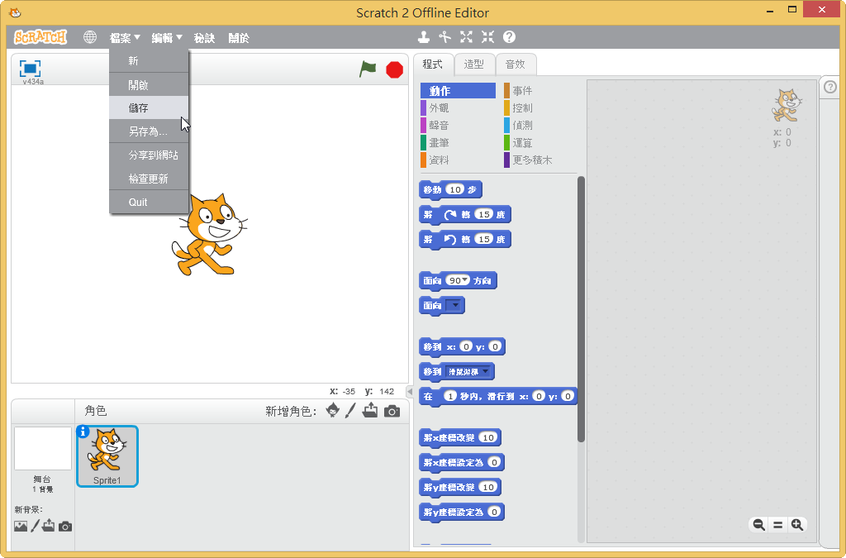Paint a new sprite with brush icon
Screen dimensions: 846x558
click(350, 411)
